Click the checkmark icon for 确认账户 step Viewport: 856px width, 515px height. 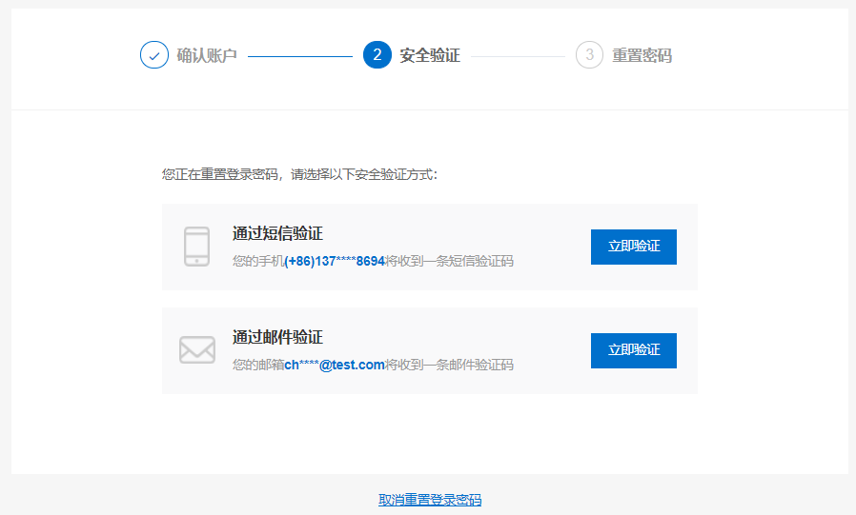(154, 55)
